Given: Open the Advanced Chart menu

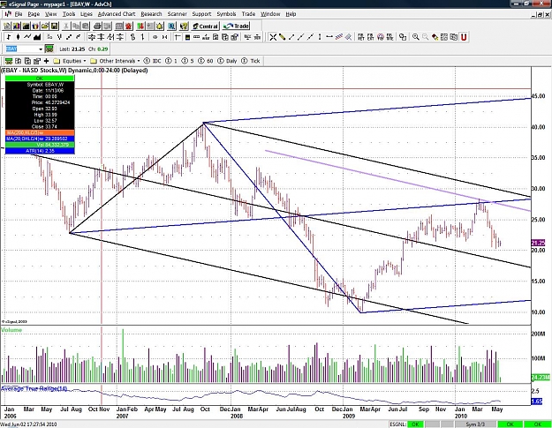Looking at the screenshot, I should coord(117,14).
